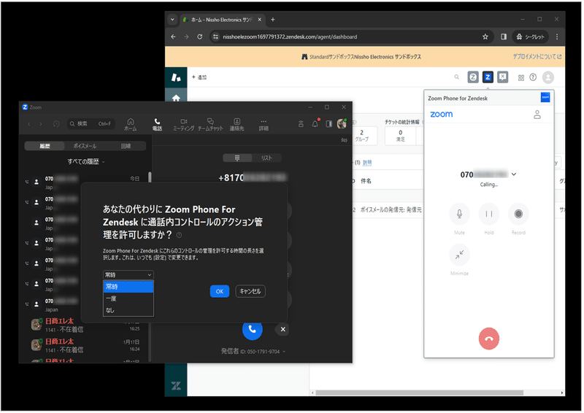Click the X button next to call button

point(283,330)
